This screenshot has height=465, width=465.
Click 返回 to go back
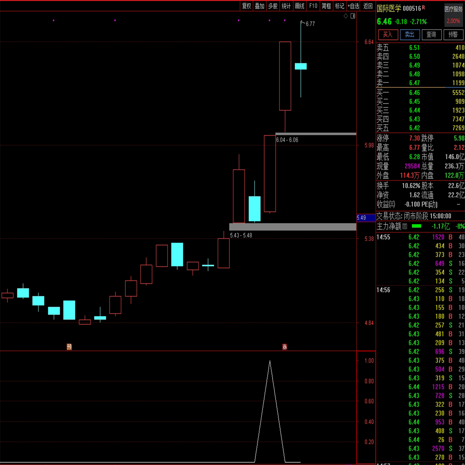[368, 6]
